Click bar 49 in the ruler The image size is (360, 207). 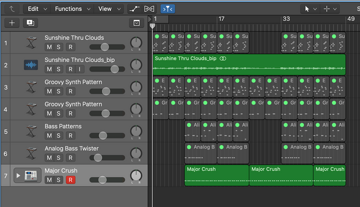coord(351,19)
